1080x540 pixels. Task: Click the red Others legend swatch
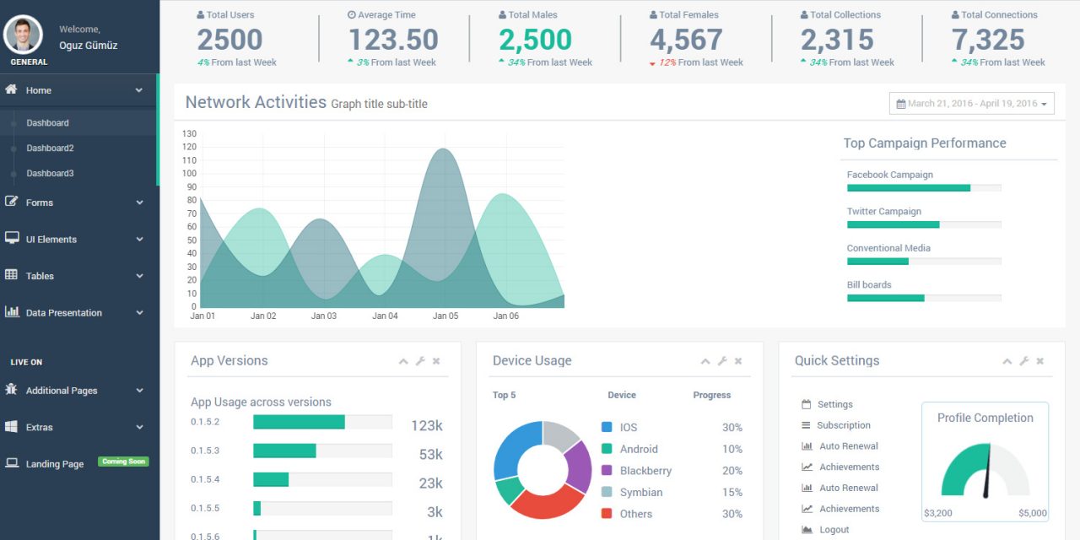coord(607,514)
